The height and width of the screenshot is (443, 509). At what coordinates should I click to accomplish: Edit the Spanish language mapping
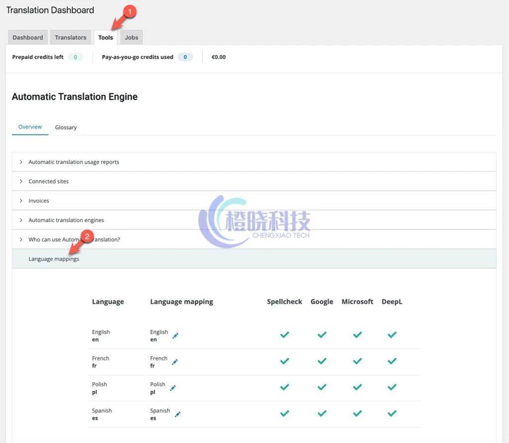[177, 414]
